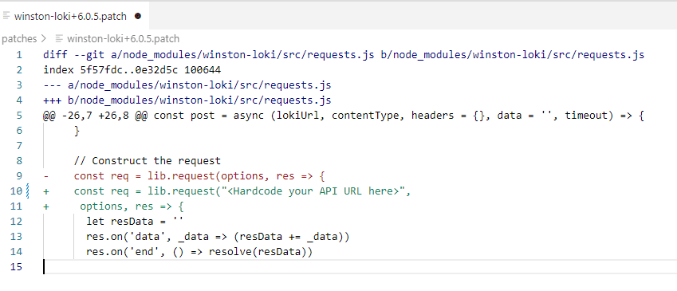This screenshot has height=291, width=677.
Task: Place the cursor on the 'diff --git' line
Action: click(344, 55)
